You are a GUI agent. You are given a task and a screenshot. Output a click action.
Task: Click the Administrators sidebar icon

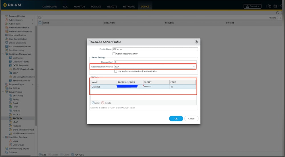tap(7, 20)
